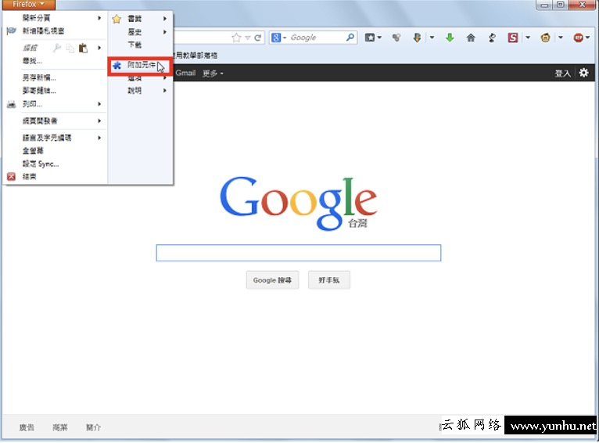
Task: Select 新增隱私視窗 from the Firefox menu
Action: 43,31
